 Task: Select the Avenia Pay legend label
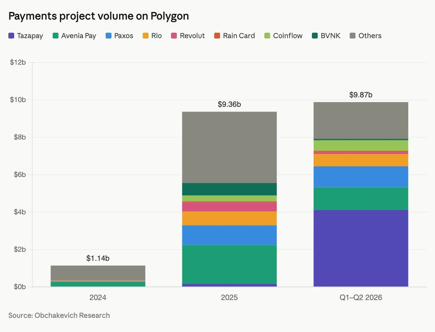click(x=78, y=36)
